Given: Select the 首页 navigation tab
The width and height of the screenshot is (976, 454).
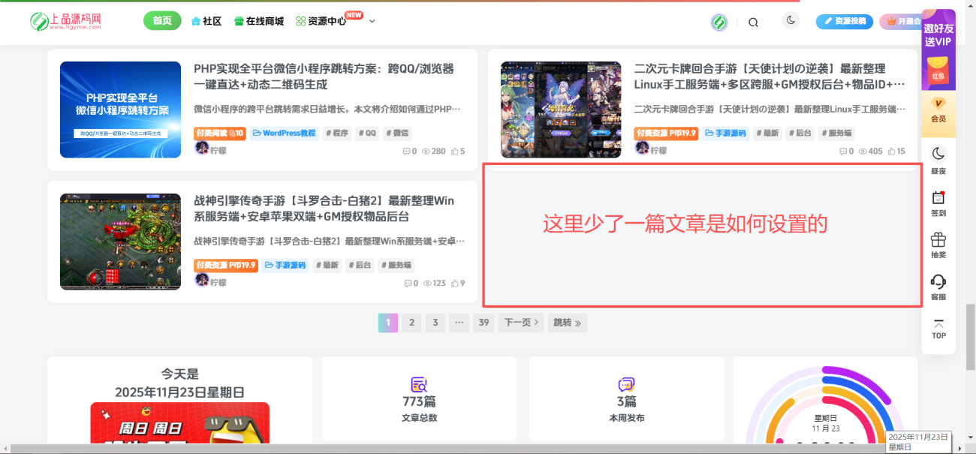Looking at the screenshot, I should click(x=162, y=20).
